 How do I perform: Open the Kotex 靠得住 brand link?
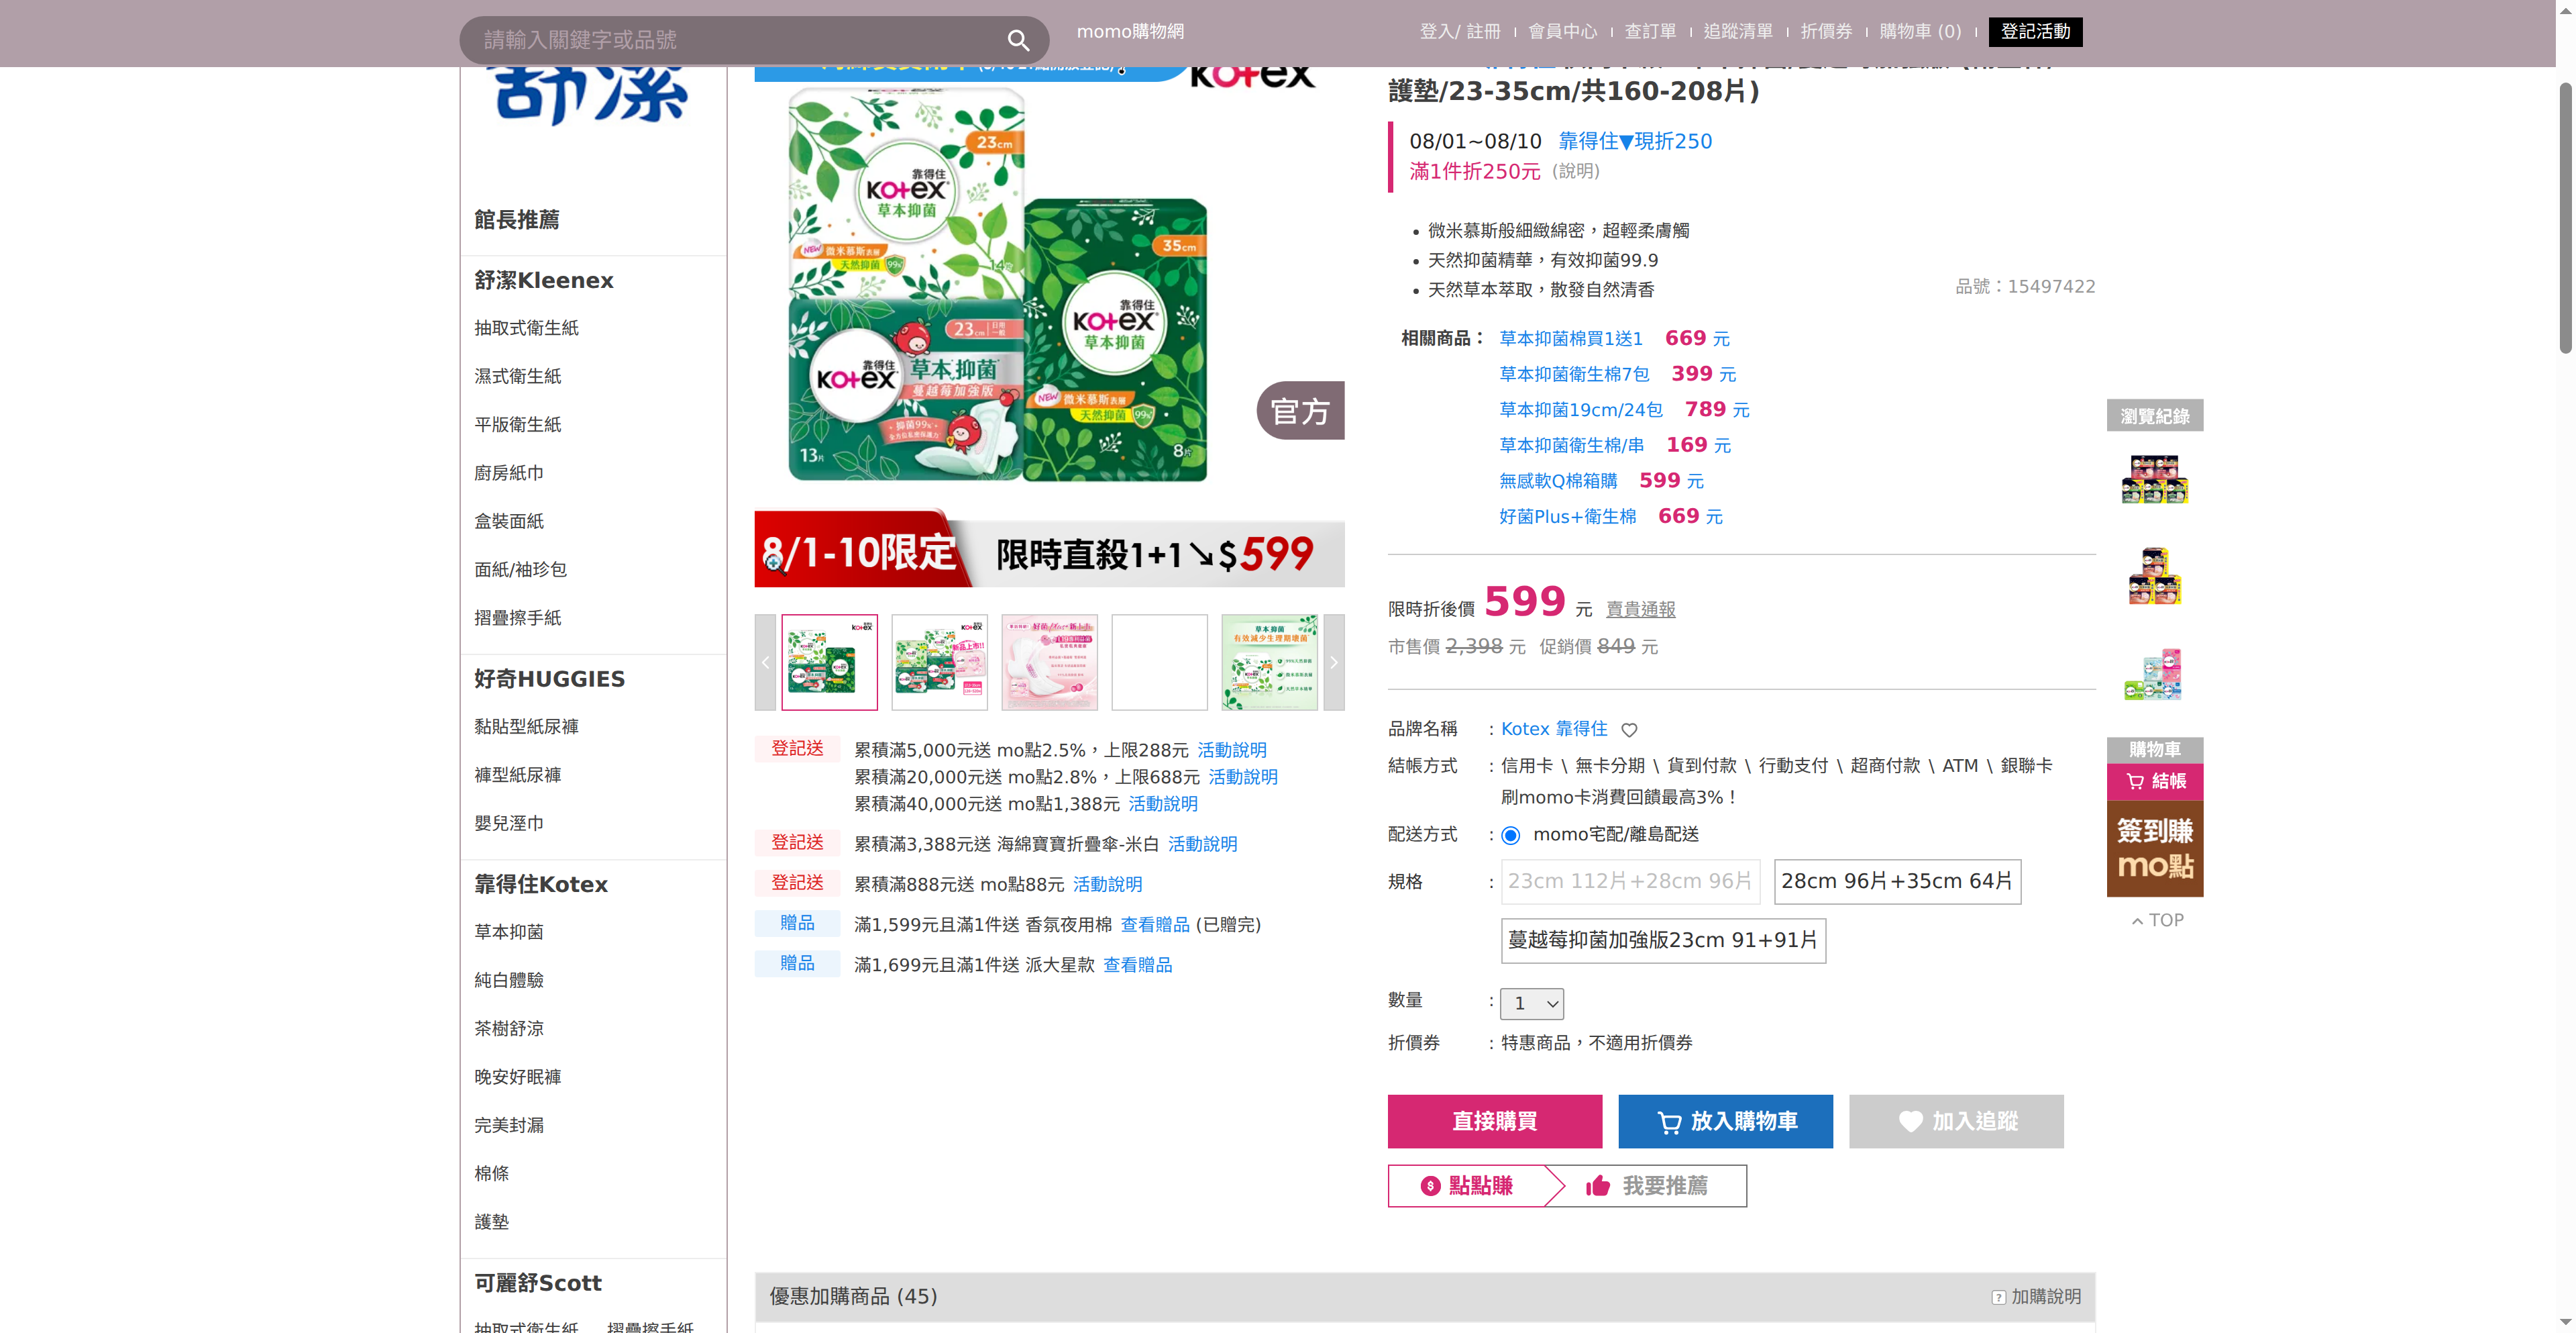click(1554, 730)
